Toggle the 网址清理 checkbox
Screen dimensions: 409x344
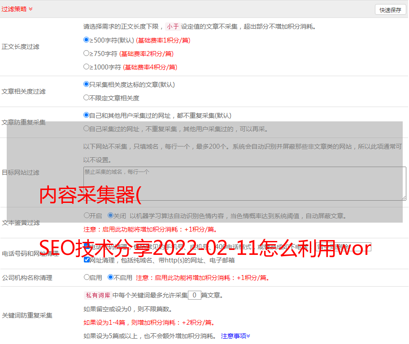click(x=87, y=260)
